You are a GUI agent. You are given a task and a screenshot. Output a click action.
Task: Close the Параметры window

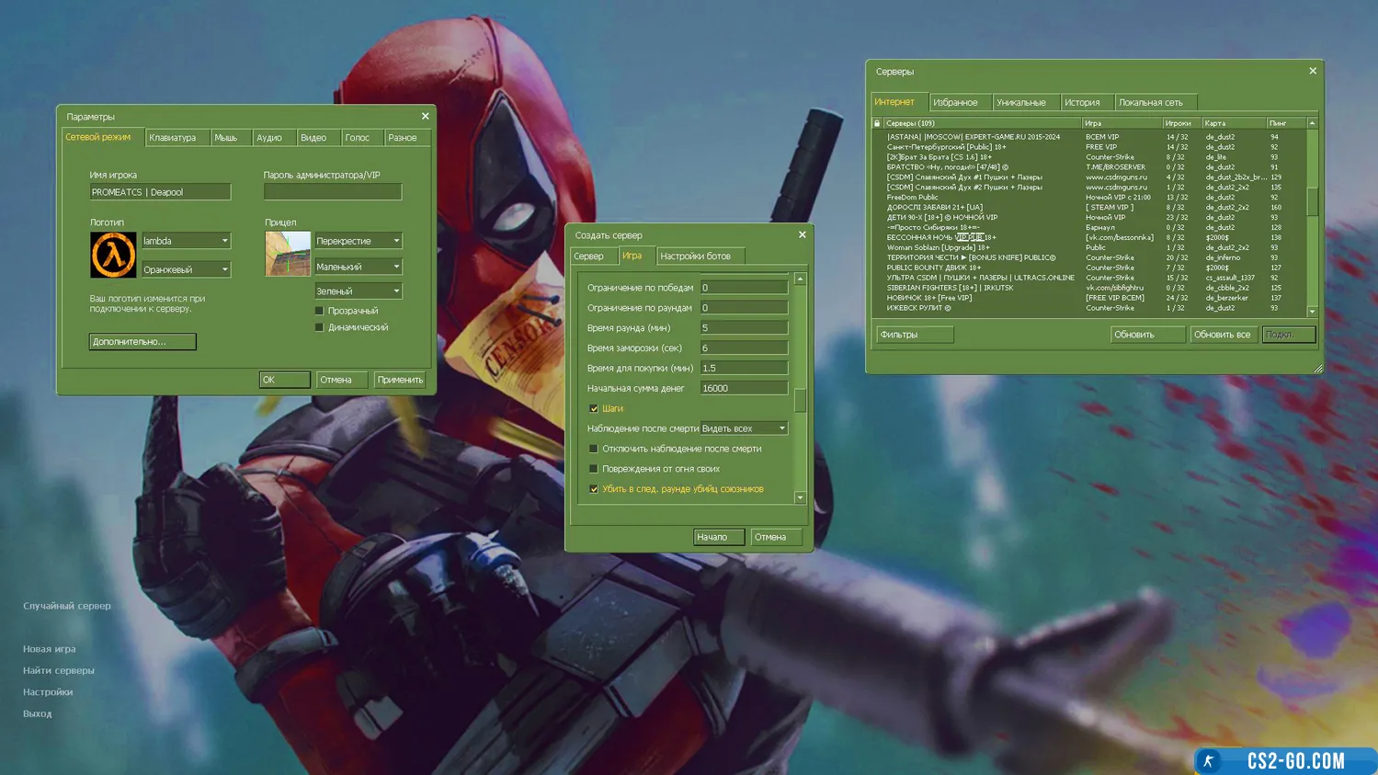425,116
